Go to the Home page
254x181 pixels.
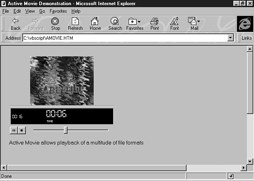(95, 23)
